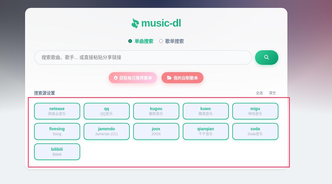Open 获取每日推荐歌单 button

point(133,78)
